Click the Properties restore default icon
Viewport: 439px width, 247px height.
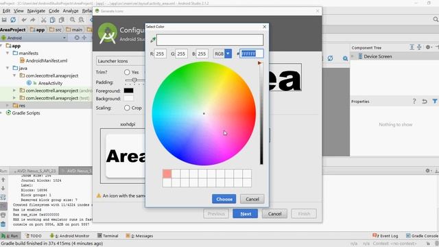coord(425,102)
